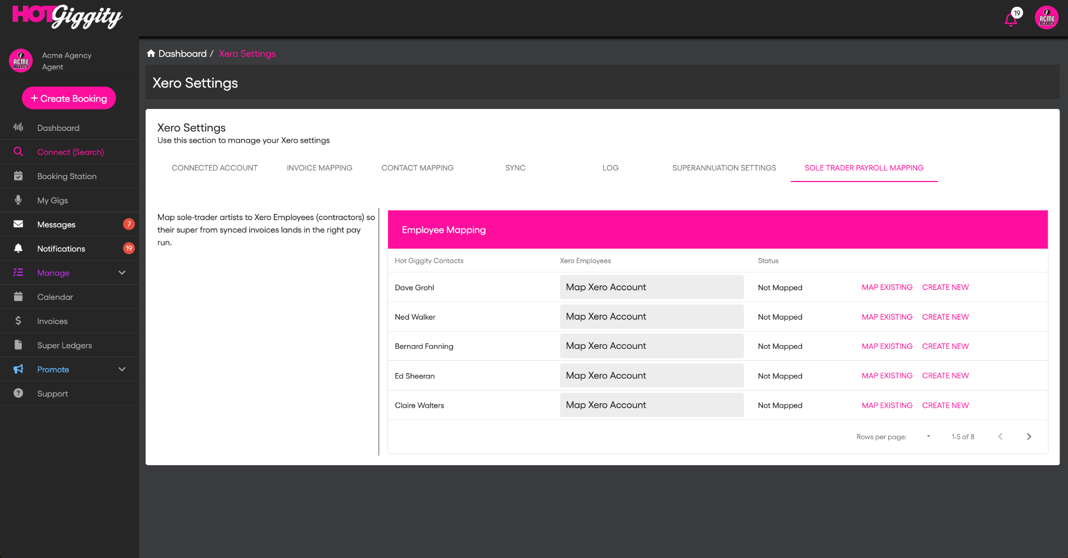Click Create New for Dave Grohl

click(x=945, y=287)
